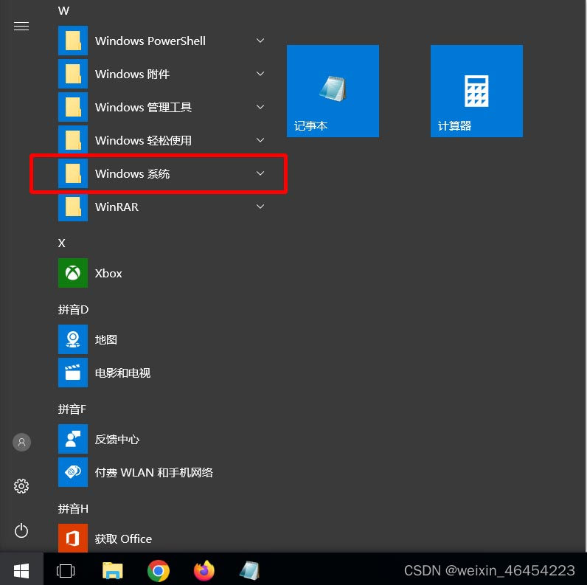The height and width of the screenshot is (585, 587).
Task: Click the 付费 WLAN 和手机网络 label text
Action: 154,473
